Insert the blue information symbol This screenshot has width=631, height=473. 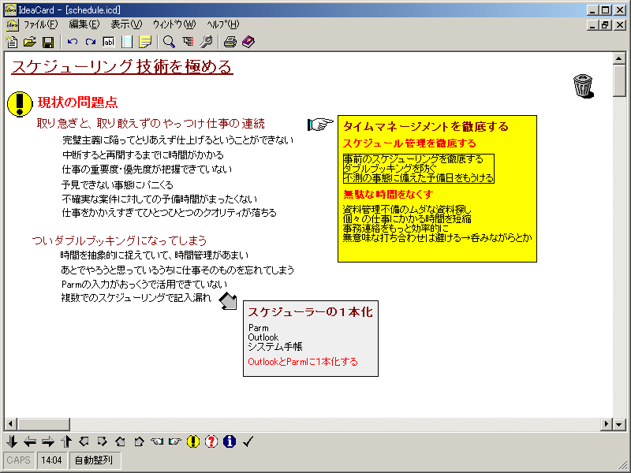[230, 441]
